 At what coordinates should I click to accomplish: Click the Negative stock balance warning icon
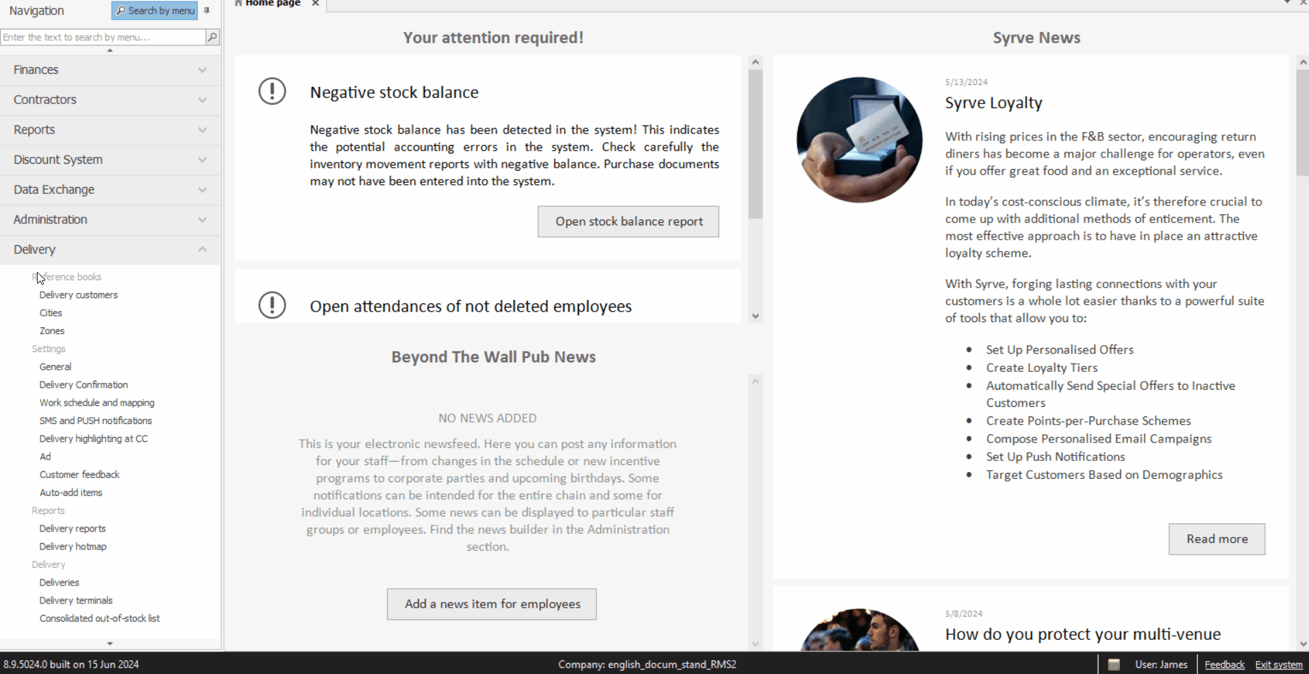click(272, 91)
